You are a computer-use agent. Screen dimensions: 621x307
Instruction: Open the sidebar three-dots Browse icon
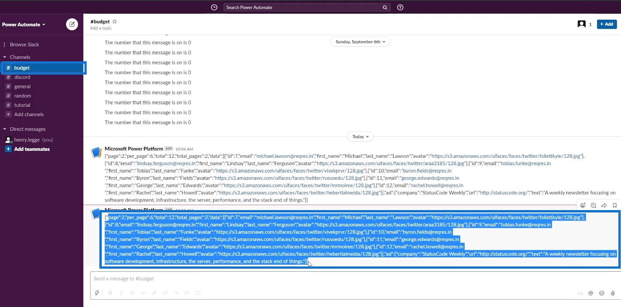point(4,45)
